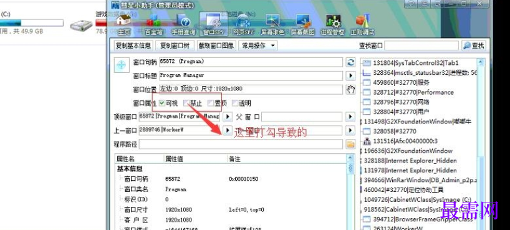This screenshot has height=230, width=510.
Task: Click arrow button beside 父窗口 field
Action: 350,117
